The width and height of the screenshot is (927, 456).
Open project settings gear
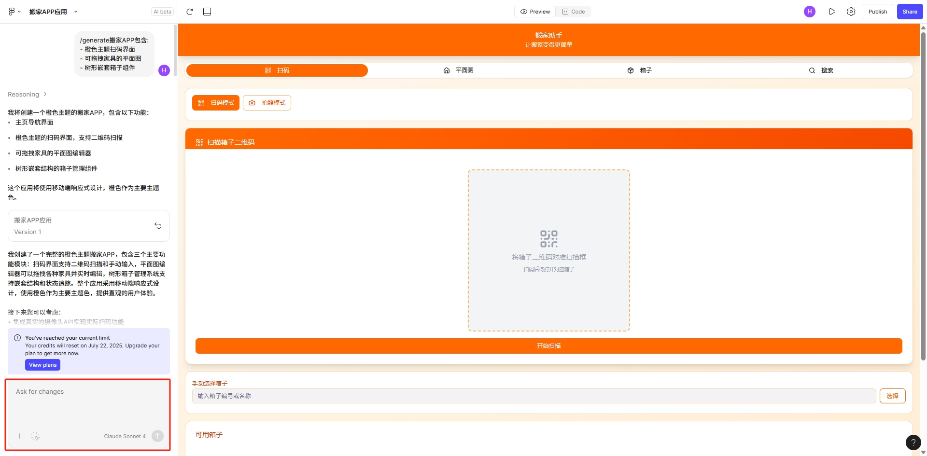coord(851,12)
